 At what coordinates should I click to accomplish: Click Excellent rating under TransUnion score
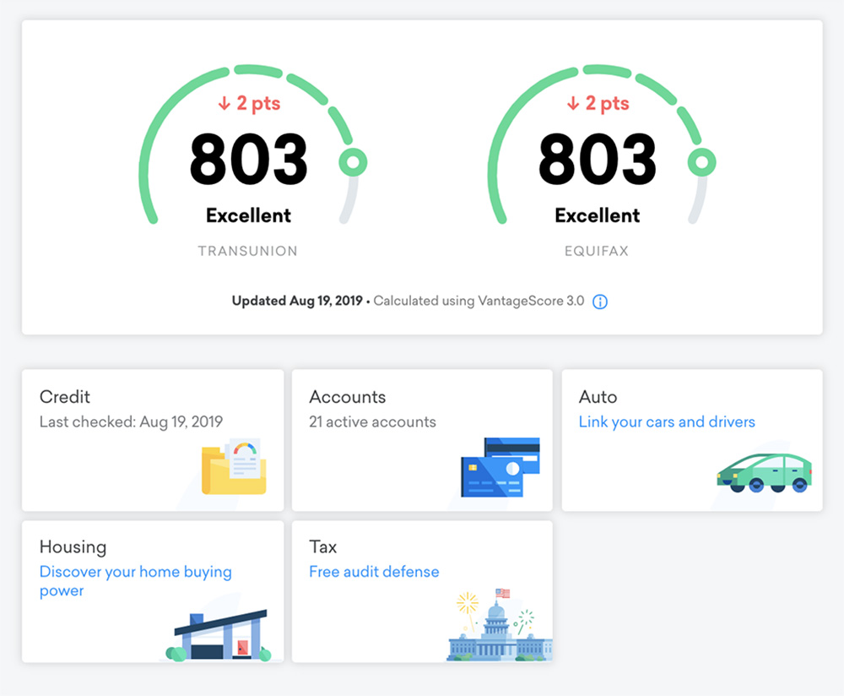tap(248, 215)
